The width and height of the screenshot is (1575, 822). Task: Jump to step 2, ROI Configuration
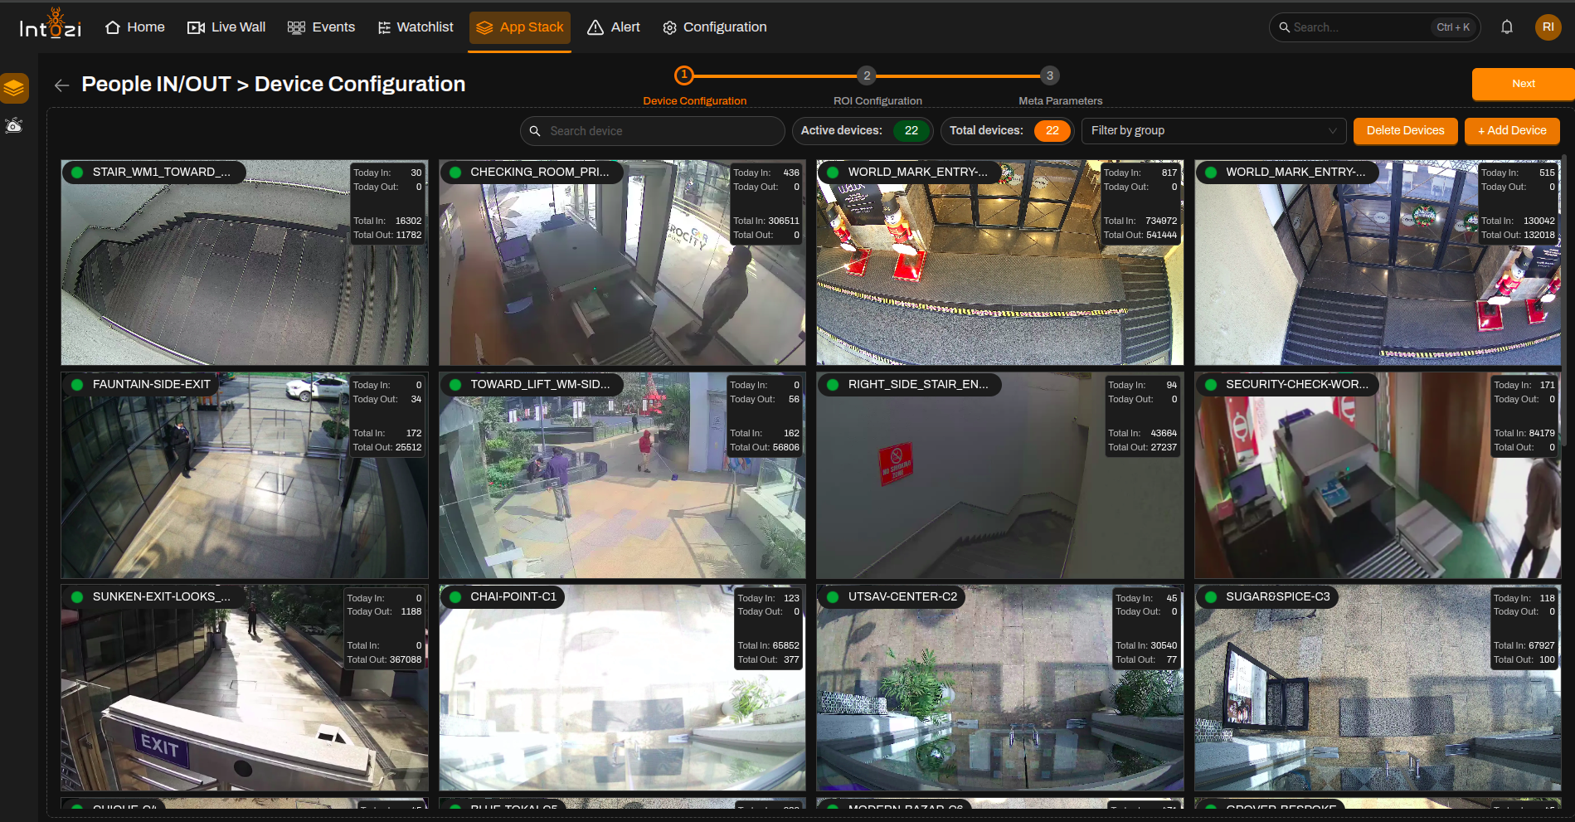coord(867,75)
